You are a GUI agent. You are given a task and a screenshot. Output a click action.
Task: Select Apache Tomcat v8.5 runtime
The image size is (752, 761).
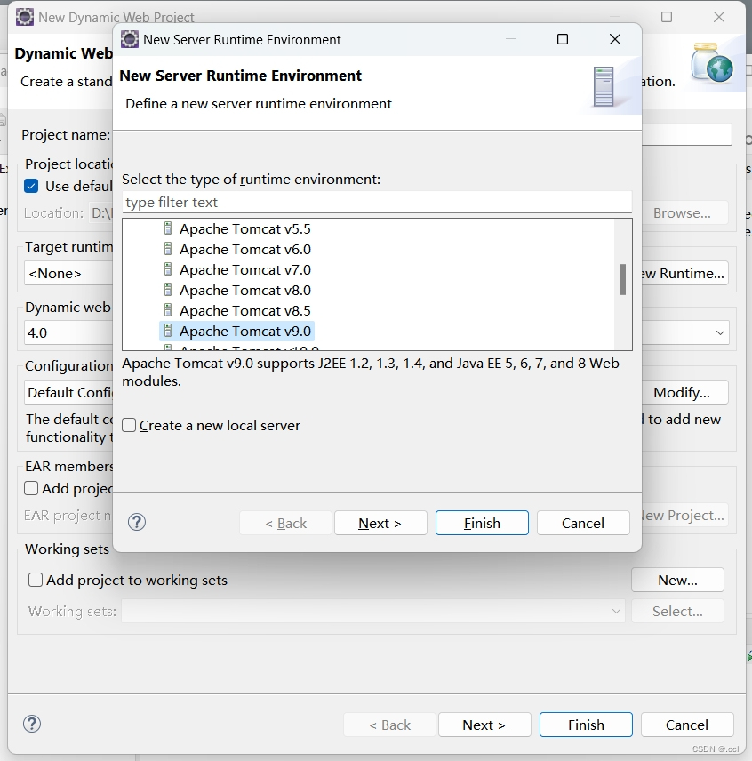click(x=245, y=310)
